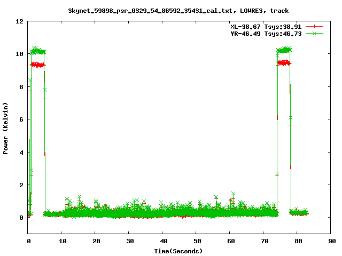Click the green spike peak near 61 seconds
This screenshot has width=342, height=256.
[233, 194]
